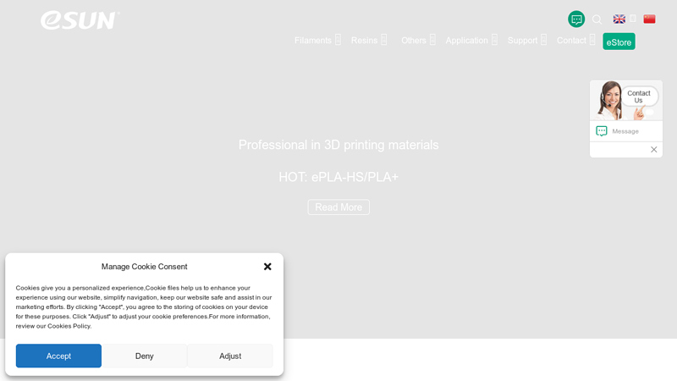Screen dimensions: 677x381
Task: Expand the Contact dropdown arrow
Action: [592, 40]
